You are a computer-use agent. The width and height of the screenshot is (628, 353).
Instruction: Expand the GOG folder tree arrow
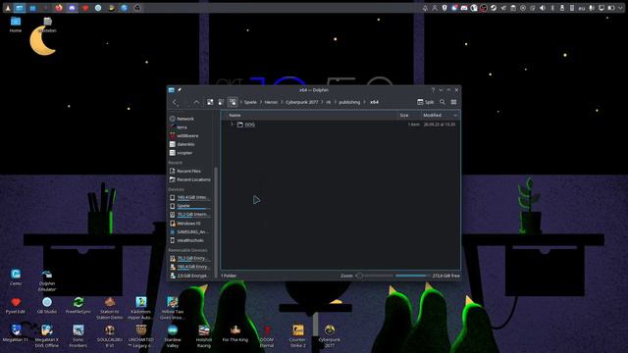coord(232,125)
